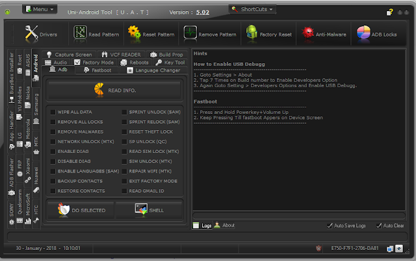Toggle Auto Clear checkbox

(379, 226)
